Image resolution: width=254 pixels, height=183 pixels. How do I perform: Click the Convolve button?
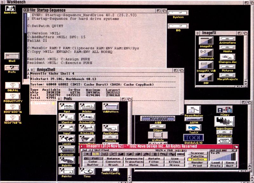(113, 162)
